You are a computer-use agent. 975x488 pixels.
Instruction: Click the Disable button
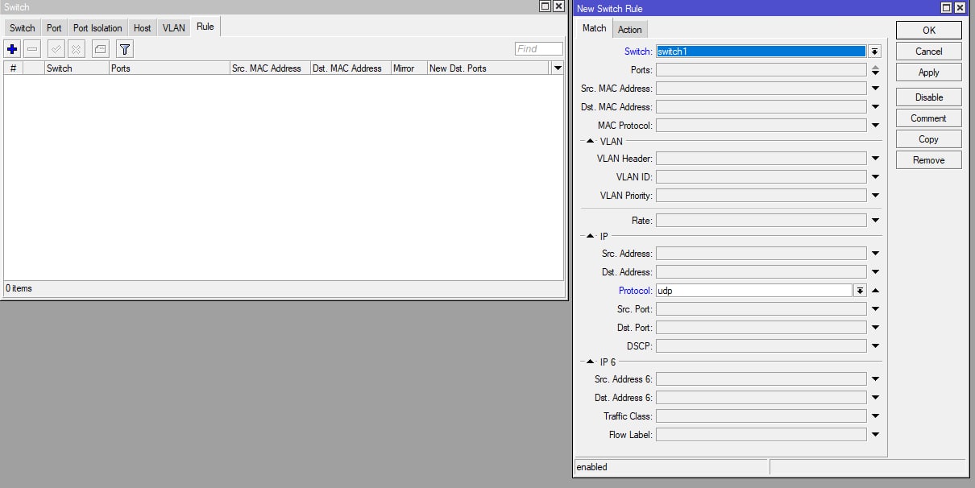[x=928, y=97]
